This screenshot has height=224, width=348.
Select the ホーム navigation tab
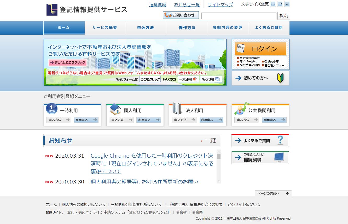(64, 28)
